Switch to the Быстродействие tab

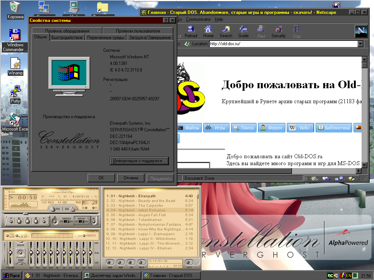click(x=67, y=38)
